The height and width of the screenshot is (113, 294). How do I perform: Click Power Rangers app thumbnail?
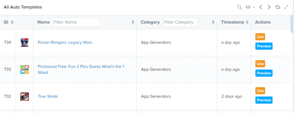[25, 43]
